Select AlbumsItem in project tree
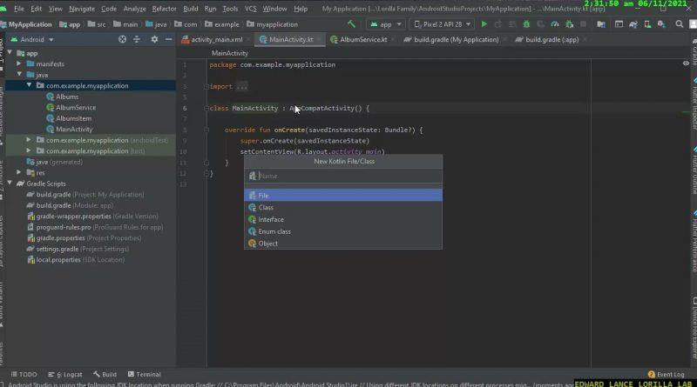This screenshot has height=387, width=697. pyautogui.click(x=73, y=118)
